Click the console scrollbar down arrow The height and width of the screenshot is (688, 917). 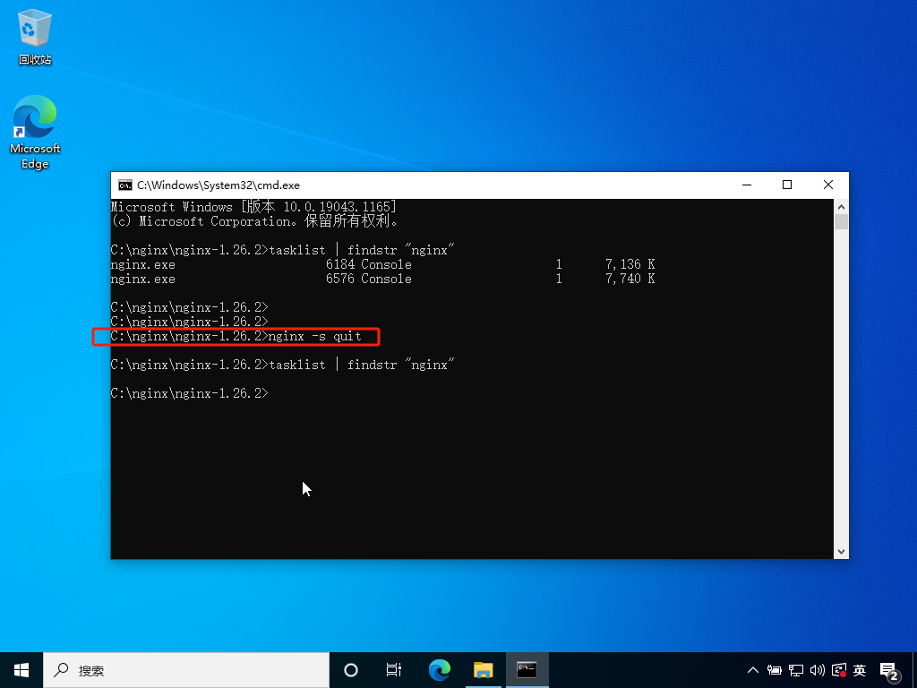click(841, 551)
